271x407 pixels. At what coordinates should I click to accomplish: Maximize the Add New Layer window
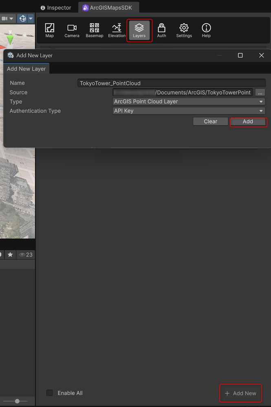[240, 55]
